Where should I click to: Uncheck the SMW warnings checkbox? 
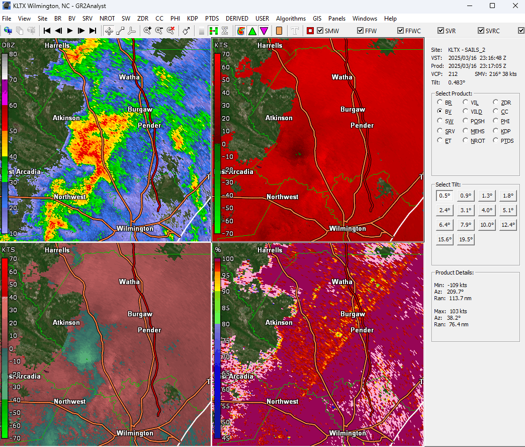coord(320,31)
